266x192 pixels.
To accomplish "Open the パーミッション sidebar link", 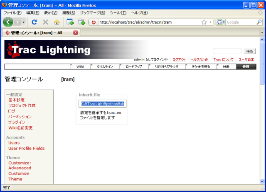I will (x=20, y=117).
